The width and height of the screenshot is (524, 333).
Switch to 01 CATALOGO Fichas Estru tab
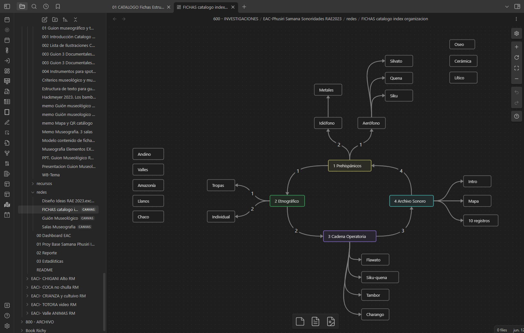pyautogui.click(x=138, y=7)
